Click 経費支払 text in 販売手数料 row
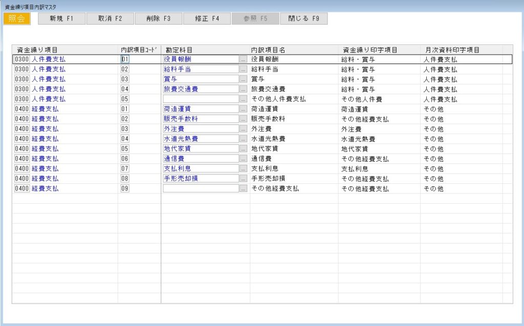Viewport: 524px width, 326px height. click(x=45, y=119)
